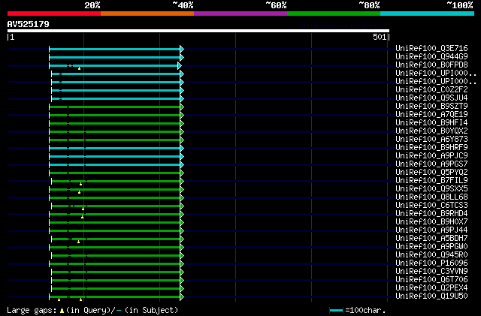Select UniRef100_Q19U50 subject label
This screenshot has width=481, height=316.
coord(431,296)
